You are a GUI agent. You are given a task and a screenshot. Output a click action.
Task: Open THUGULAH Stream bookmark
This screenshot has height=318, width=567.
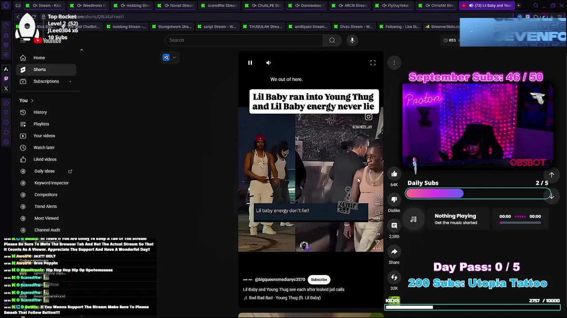[x=262, y=26]
